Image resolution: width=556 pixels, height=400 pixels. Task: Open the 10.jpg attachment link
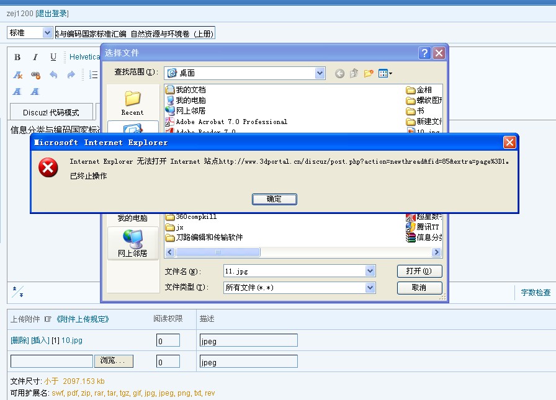(x=72, y=340)
